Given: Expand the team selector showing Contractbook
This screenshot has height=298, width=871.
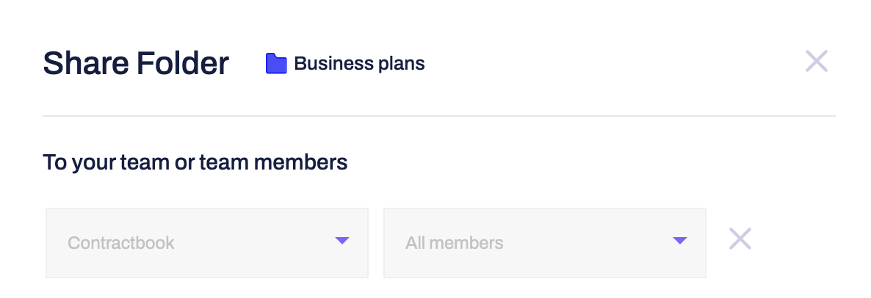Looking at the screenshot, I should pyautogui.click(x=207, y=243).
